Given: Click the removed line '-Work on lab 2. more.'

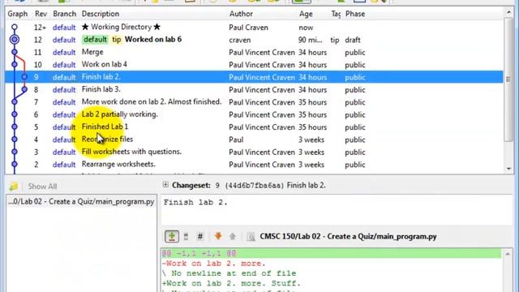Looking at the screenshot, I should pos(213,264).
